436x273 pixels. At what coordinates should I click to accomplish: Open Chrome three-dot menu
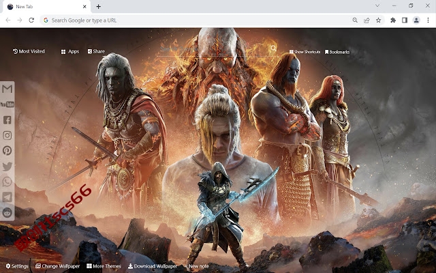coord(429,20)
